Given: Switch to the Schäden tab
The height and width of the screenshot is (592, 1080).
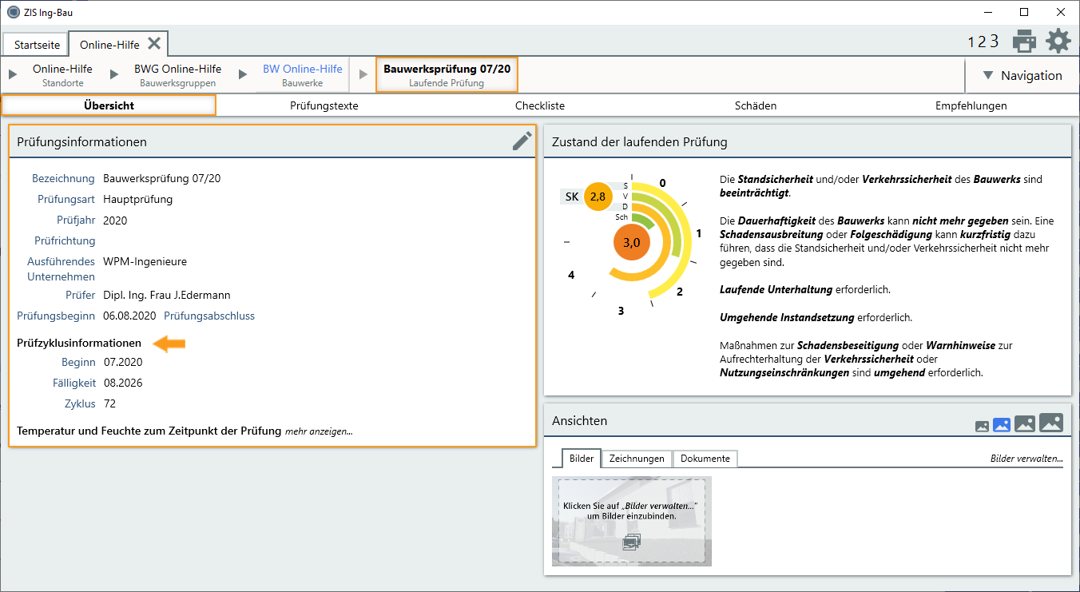Looking at the screenshot, I should 755,105.
